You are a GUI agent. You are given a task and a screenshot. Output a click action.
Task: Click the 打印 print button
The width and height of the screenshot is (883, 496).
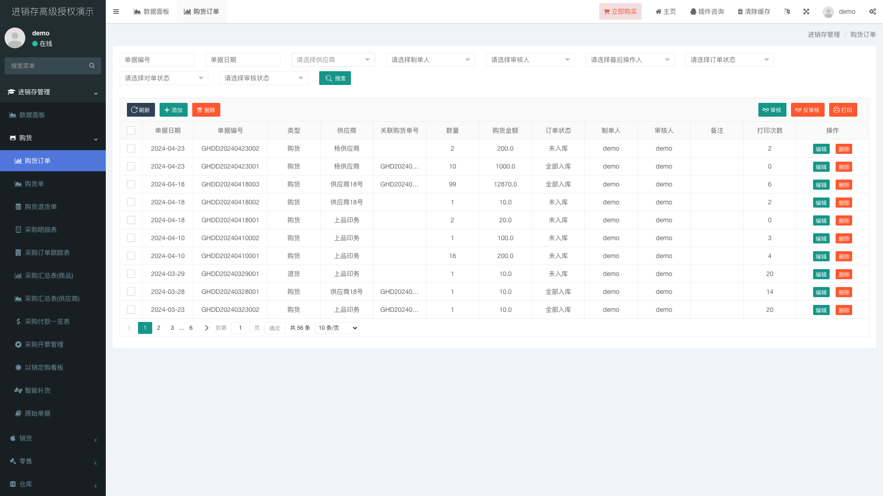click(x=843, y=110)
